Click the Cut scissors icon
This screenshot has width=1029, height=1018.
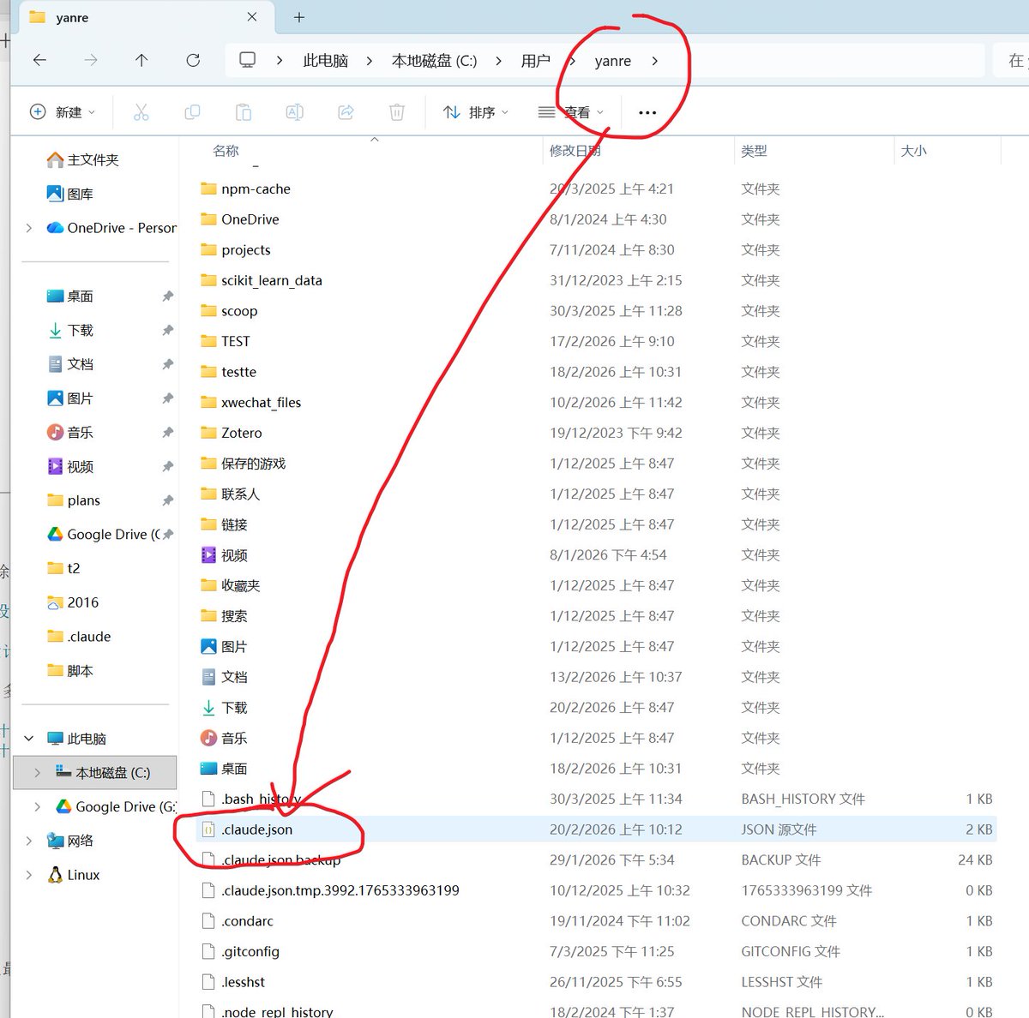point(141,112)
